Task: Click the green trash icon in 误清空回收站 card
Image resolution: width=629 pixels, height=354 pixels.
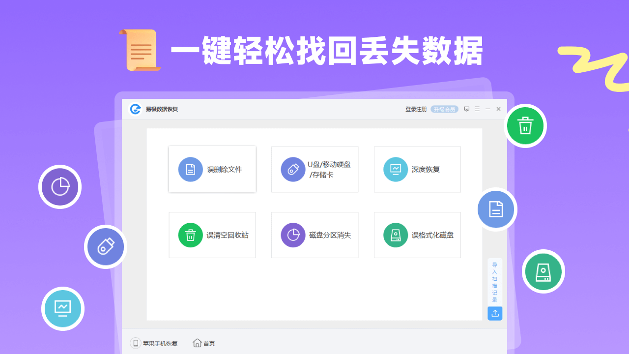Action: (x=191, y=235)
